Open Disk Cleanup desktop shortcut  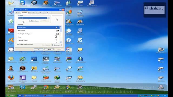coord(80,22)
